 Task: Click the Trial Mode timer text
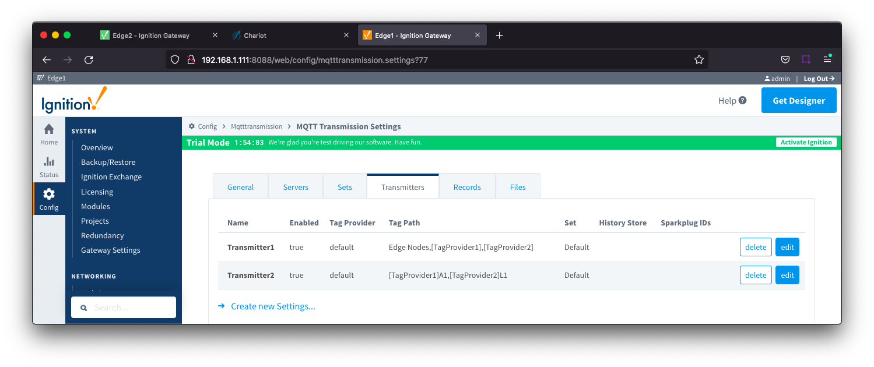tap(250, 142)
